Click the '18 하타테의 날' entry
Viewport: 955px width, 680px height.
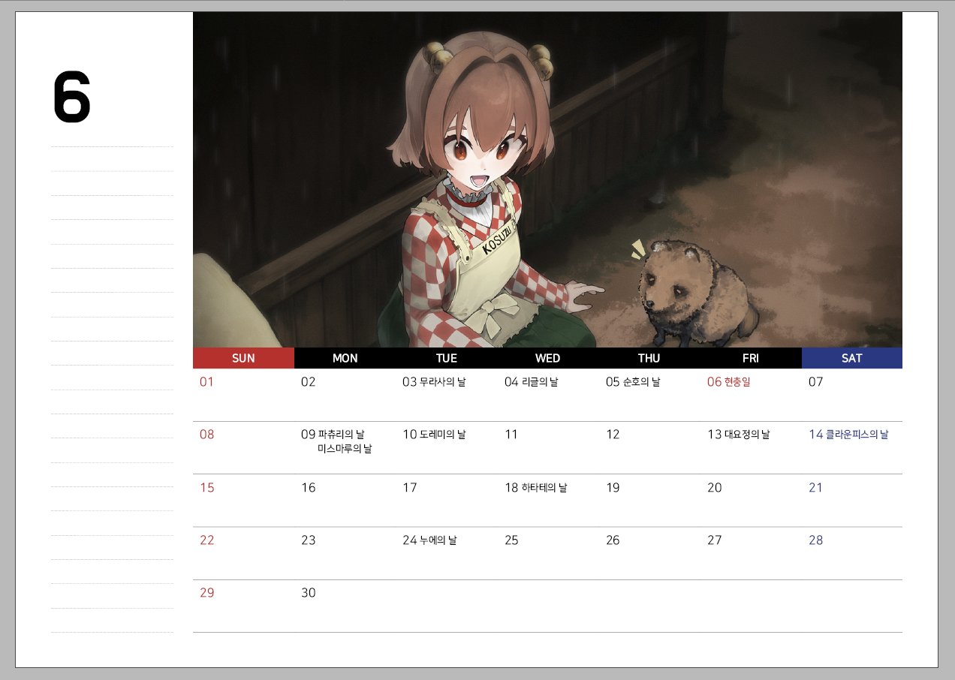click(x=535, y=488)
